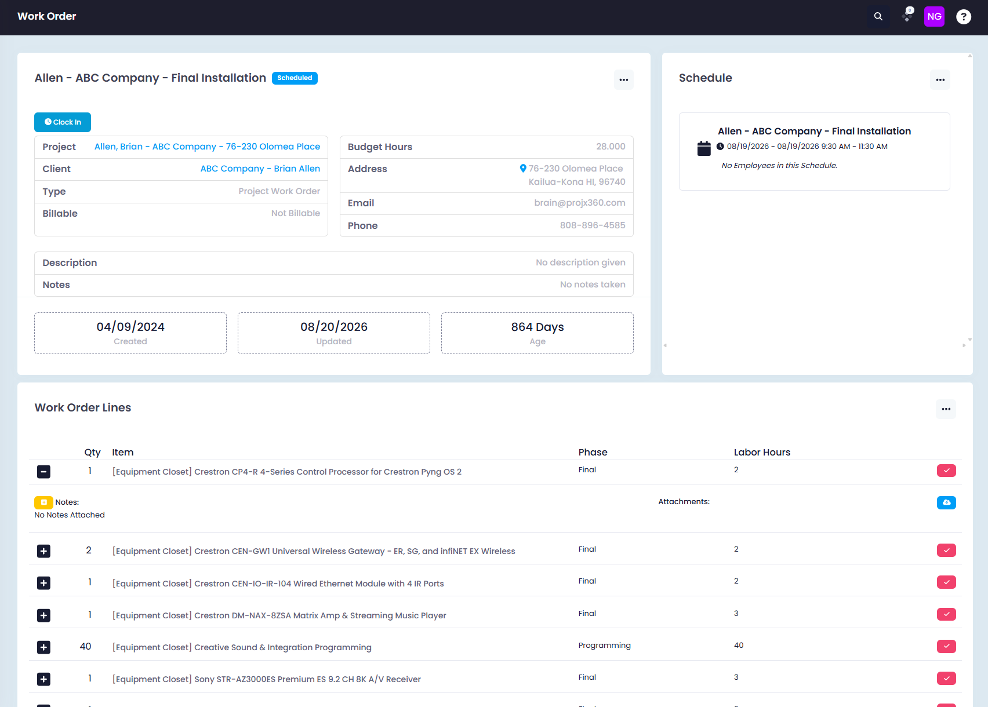Mark the Creative Sound Programming line complete

946,646
